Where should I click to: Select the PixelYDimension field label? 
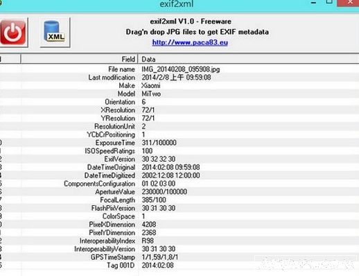(112, 232)
